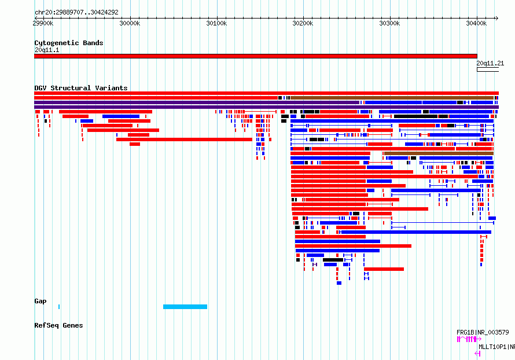Click the 30400k ruler position label

476,23
